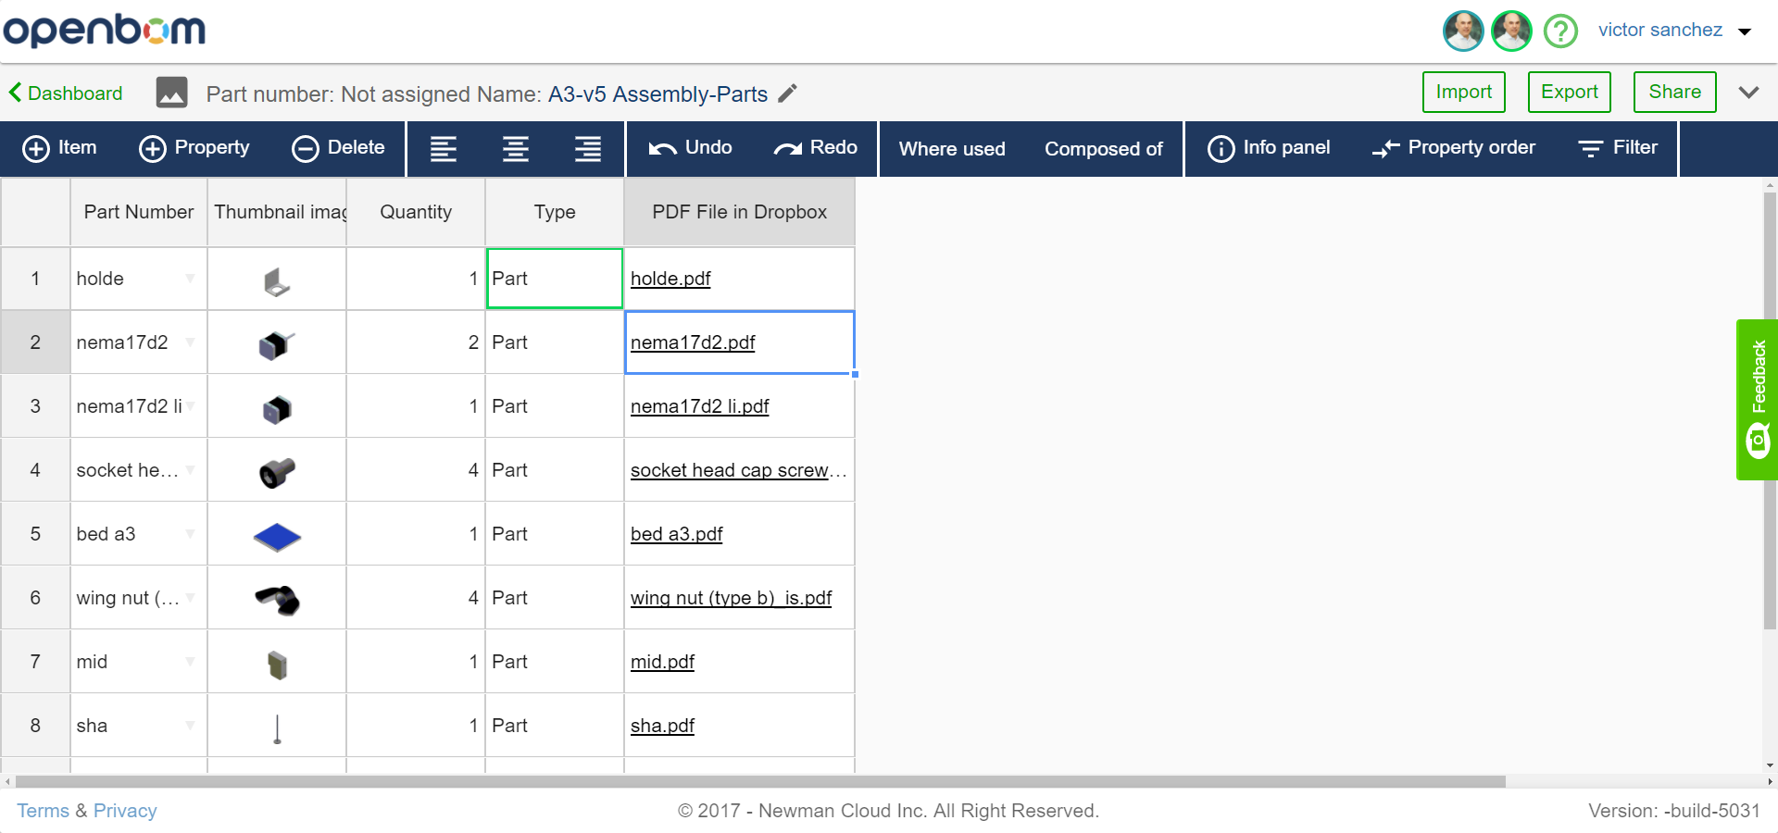Click the align right icon

[588, 149]
